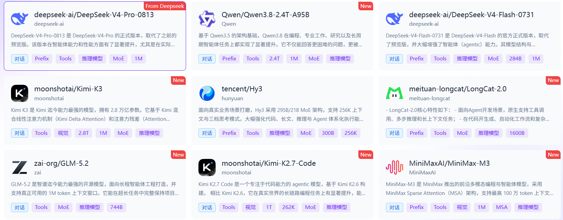Click the New badge on LongCat-2.0 card
The width and height of the screenshot is (563, 220).
pos(553,80)
